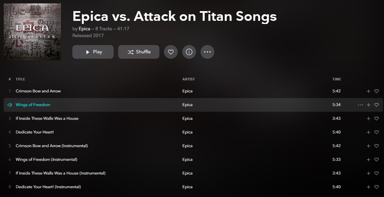The height and width of the screenshot is (197, 384).
Task: Open more options for Wings of Freedom track
Action: click(x=361, y=105)
